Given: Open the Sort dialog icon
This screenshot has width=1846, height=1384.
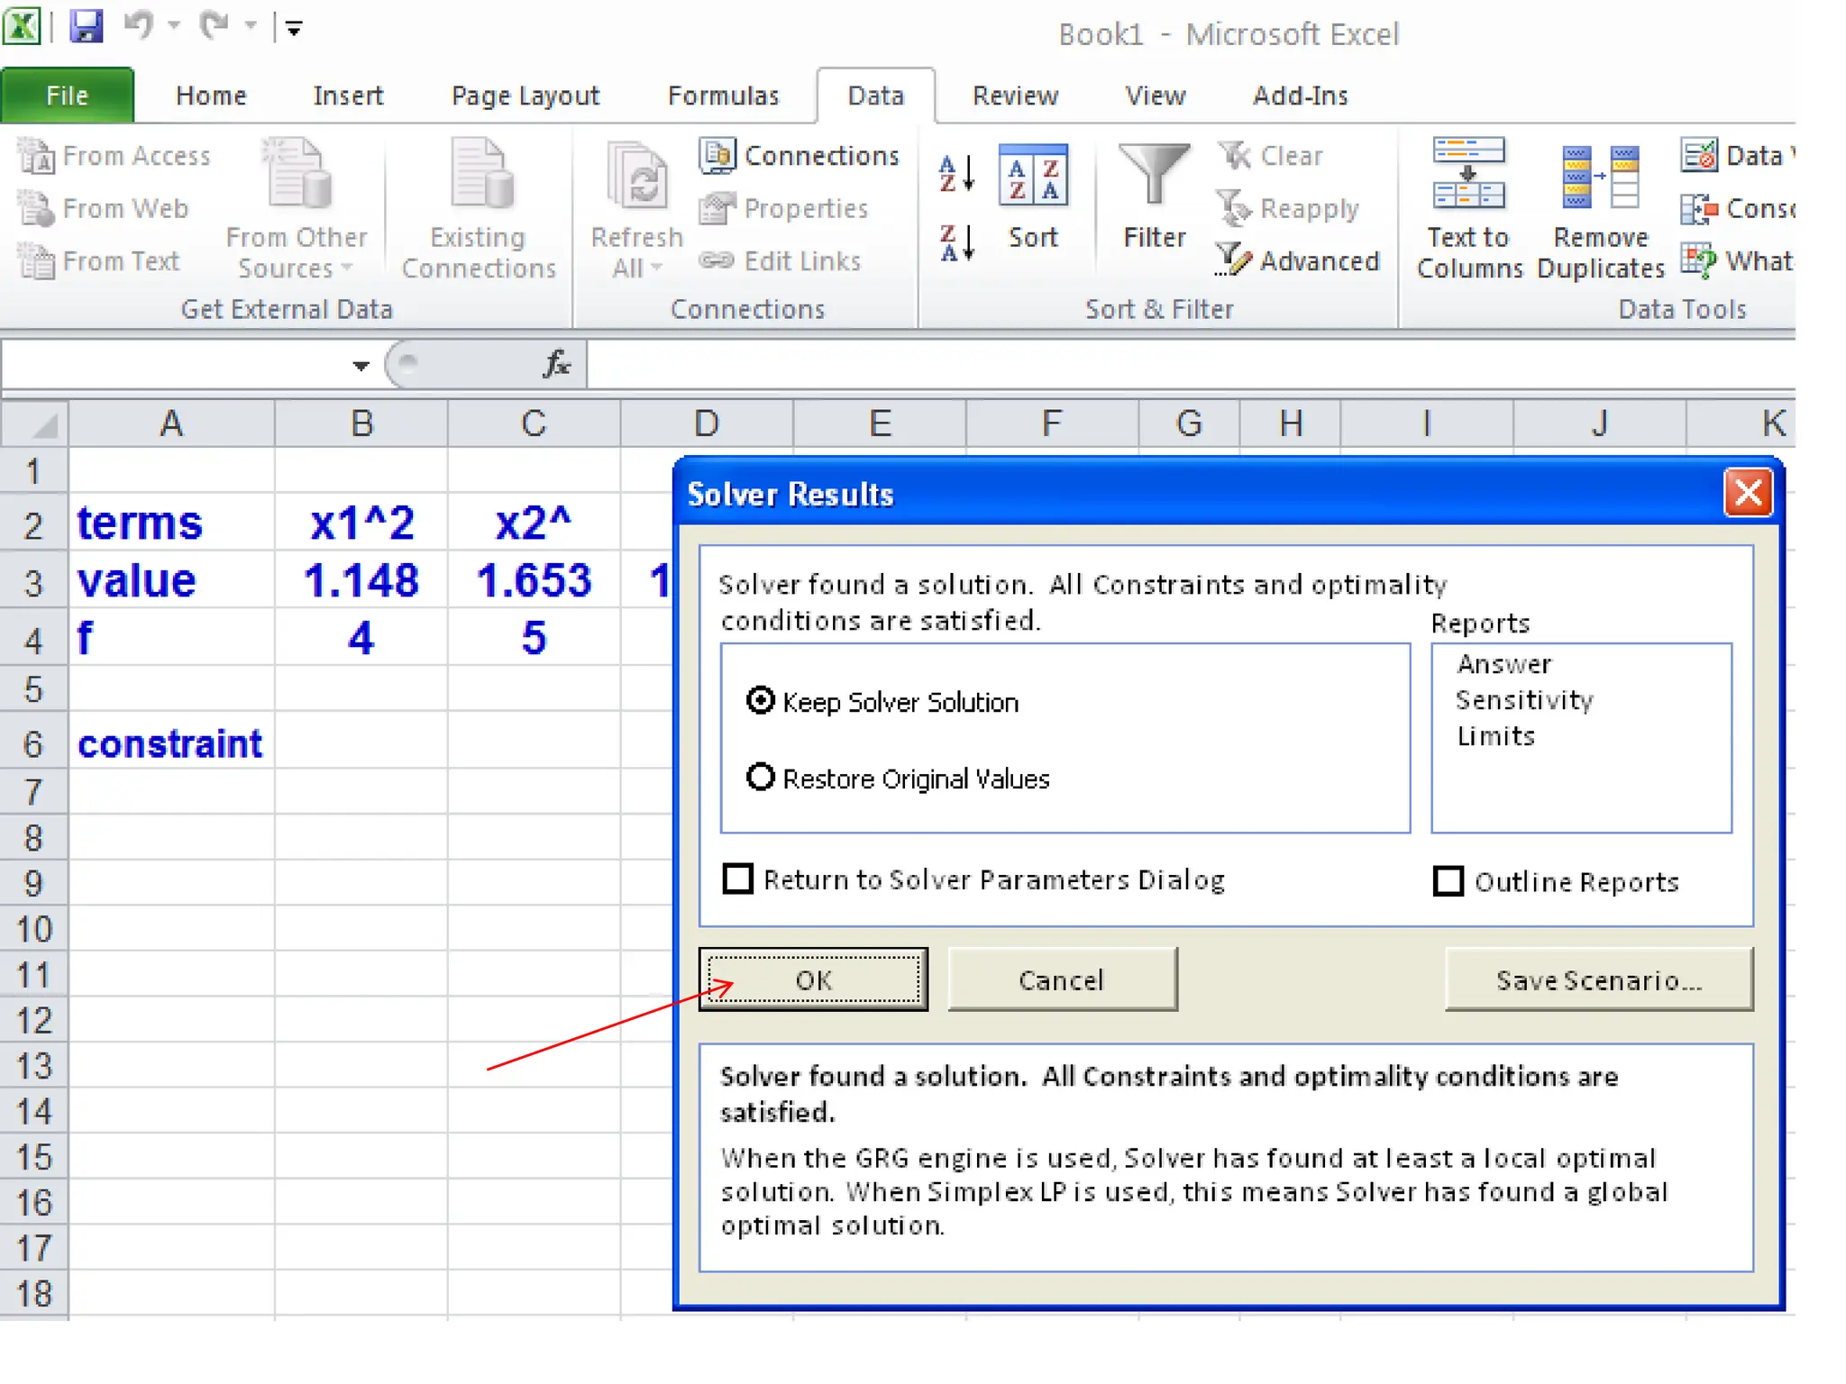Looking at the screenshot, I should point(1033,178).
